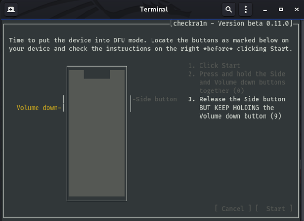Click step 3 'Release the Side button' text
This screenshot has width=304, height=221.
click(x=242, y=100)
